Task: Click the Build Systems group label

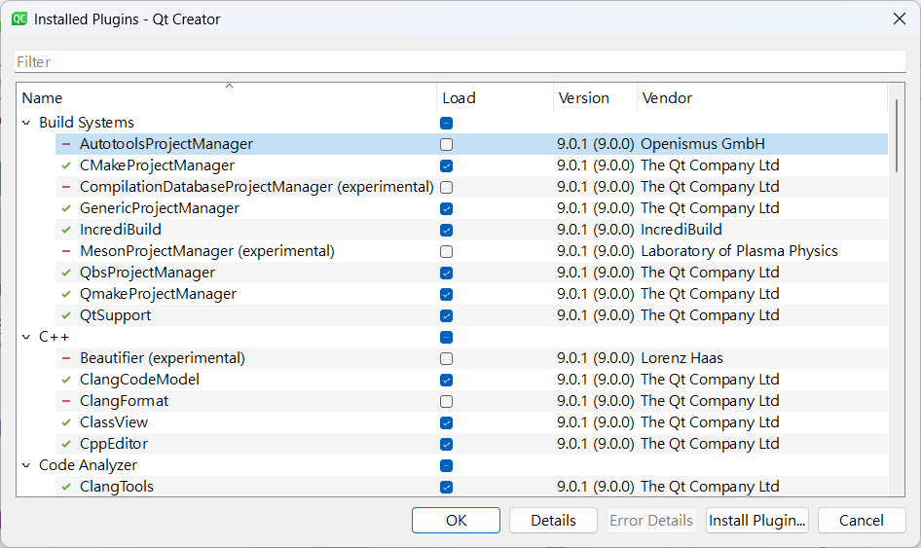Action: point(87,123)
